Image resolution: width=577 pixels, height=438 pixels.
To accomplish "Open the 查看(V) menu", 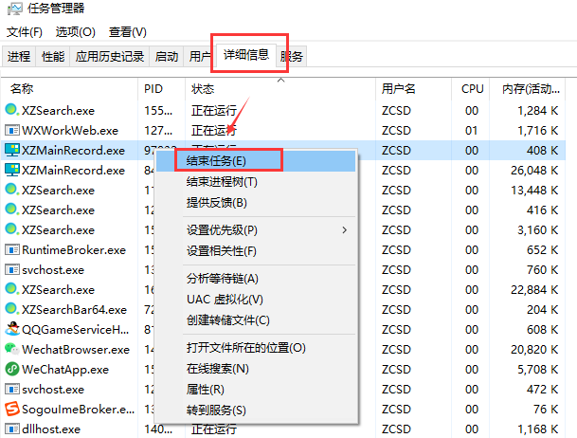I will (x=128, y=32).
